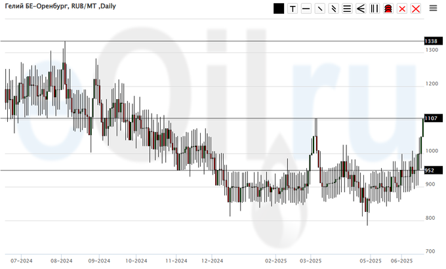The width and height of the screenshot is (446, 269).
Task: Select the red arcs tool
Action: tap(388, 9)
